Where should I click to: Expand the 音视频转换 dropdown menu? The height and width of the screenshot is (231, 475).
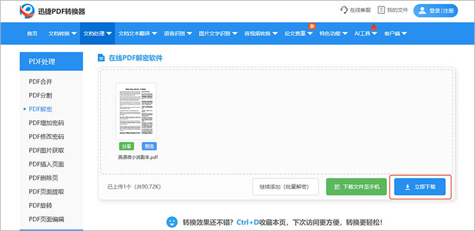click(261, 34)
